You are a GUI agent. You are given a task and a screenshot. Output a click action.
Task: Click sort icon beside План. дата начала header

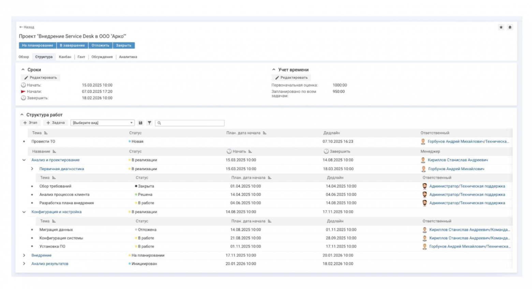(x=265, y=133)
